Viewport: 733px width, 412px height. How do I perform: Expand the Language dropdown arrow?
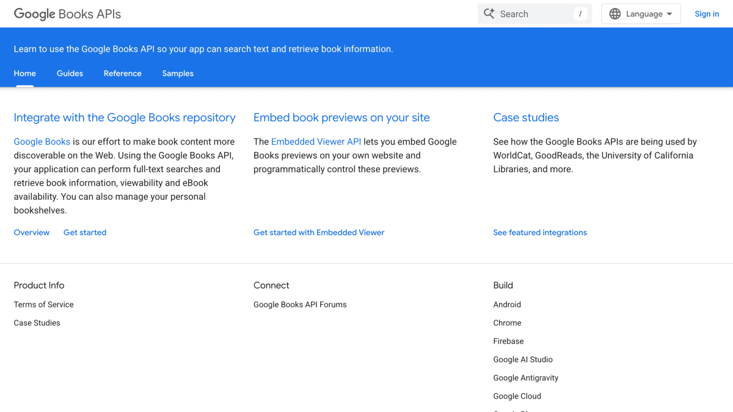(669, 14)
